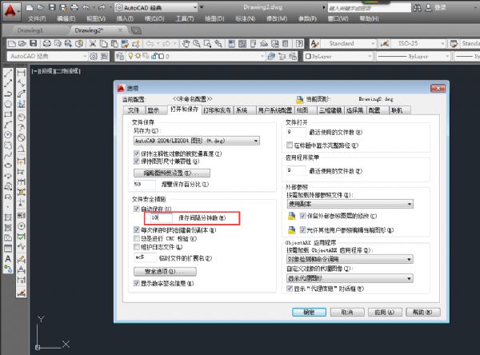
Task: Select the Pan hand tool
Action: click(186, 44)
